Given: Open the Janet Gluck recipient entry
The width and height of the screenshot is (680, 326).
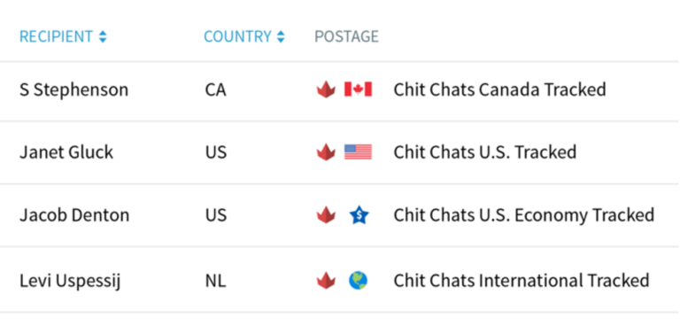Looking at the screenshot, I should [x=66, y=152].
